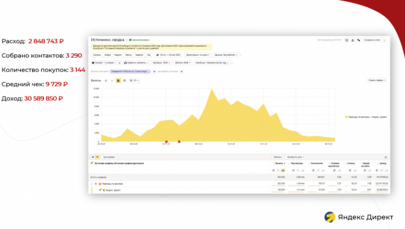Click the plus icon to add visit condition

(154, 71)
